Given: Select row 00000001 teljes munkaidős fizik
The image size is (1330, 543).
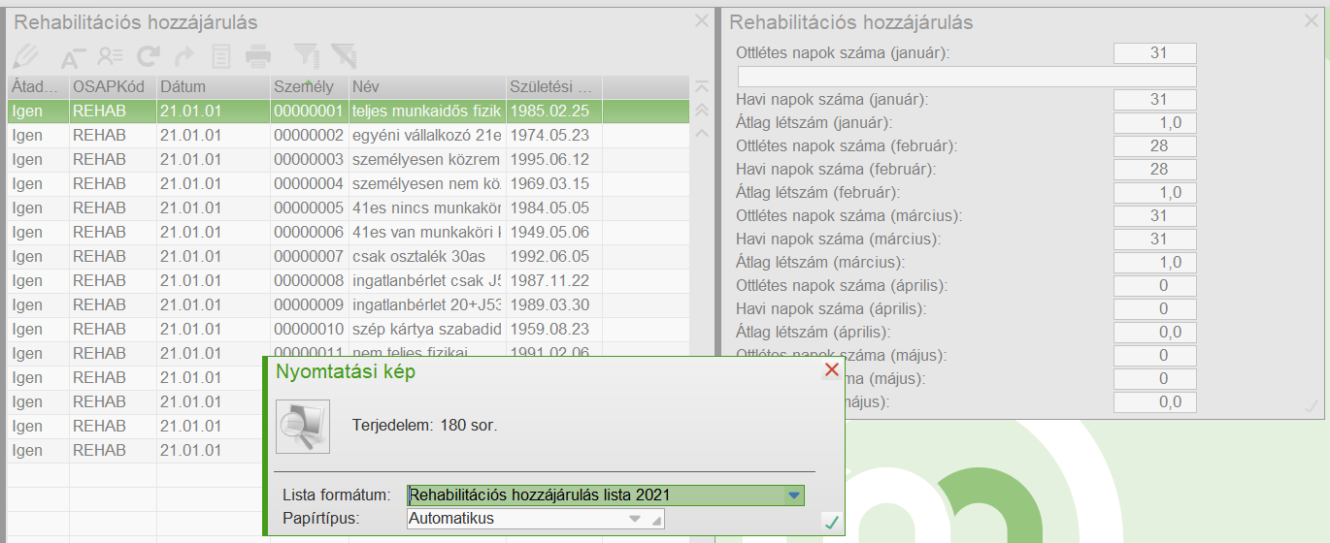Looking at the screenshot, I should pyautogui.click(x=349, y=111).
